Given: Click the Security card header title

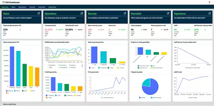Looking at the screenshot, I should 92,14.
